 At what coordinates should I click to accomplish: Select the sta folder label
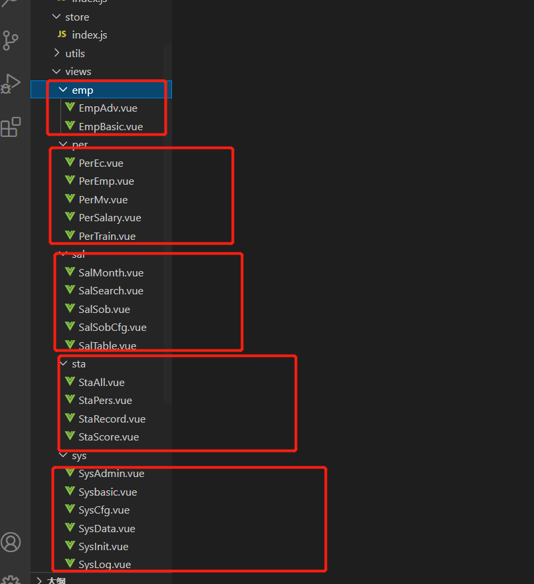click(x=78, y=364)
